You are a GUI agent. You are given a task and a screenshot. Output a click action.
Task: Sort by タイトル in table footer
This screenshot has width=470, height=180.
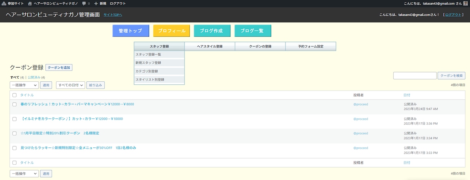27,163
